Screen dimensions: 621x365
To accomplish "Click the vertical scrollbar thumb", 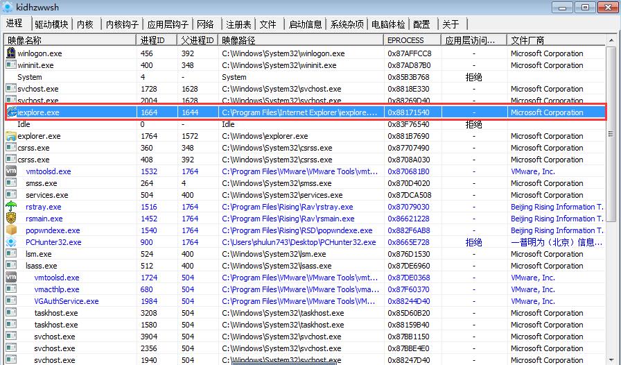I will pos(611,134).
